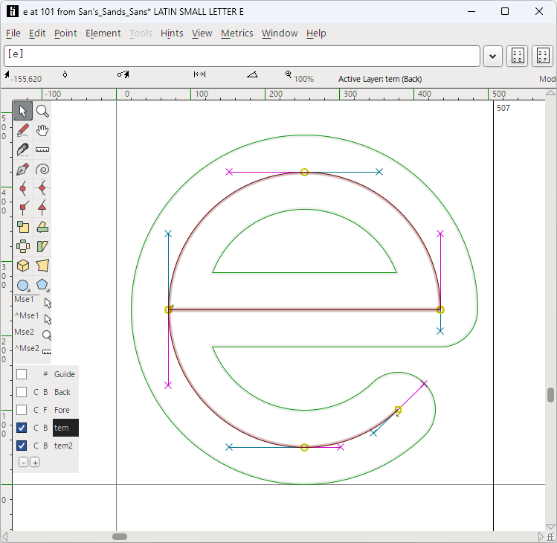The height and width of the screenshot is (543, 557).
Task: Choose the Knife cutting tool
Action: coord(23,150)
